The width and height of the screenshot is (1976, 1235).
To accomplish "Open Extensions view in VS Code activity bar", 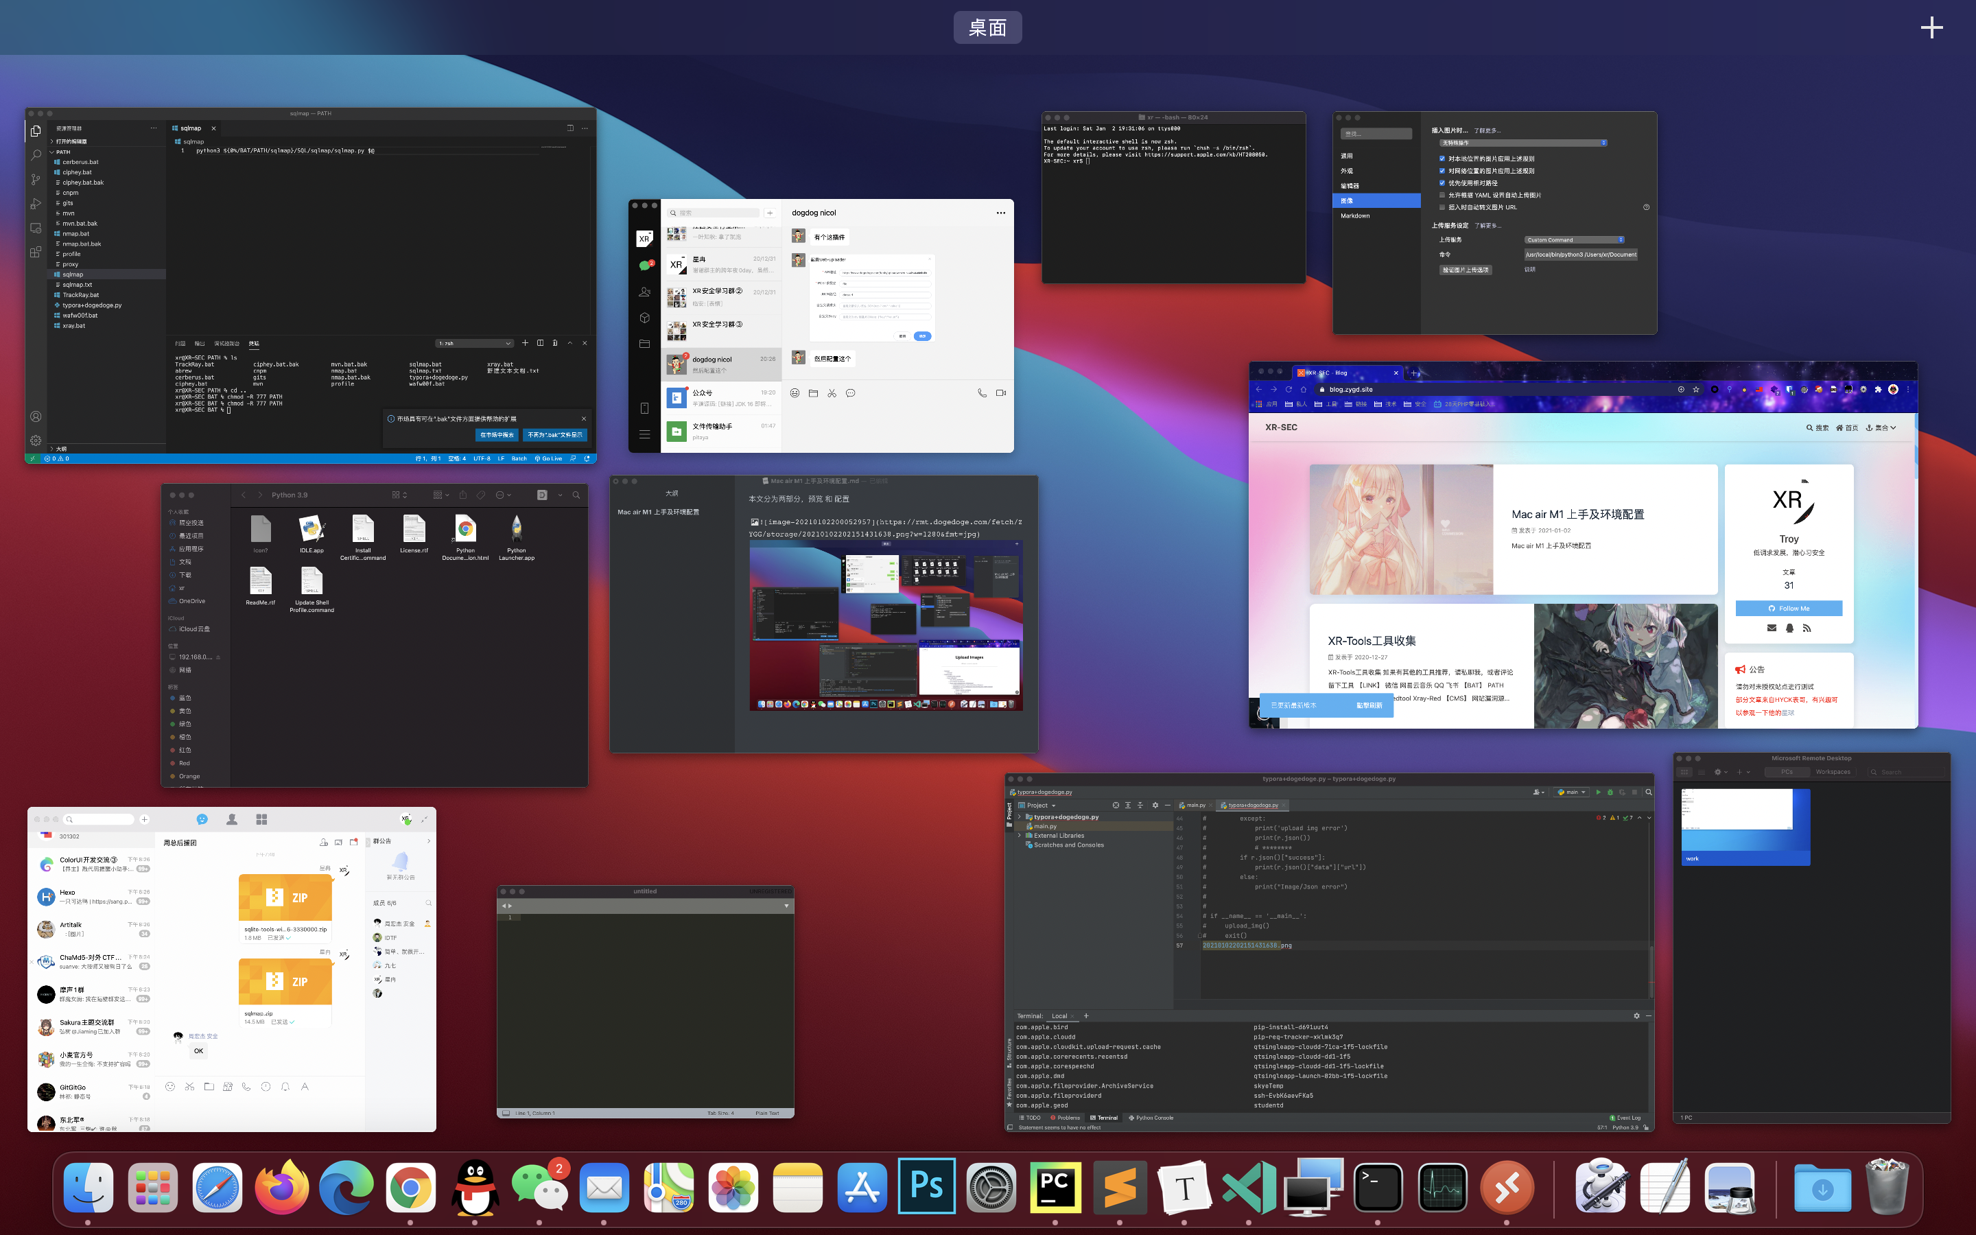I will [x=35, y=252].
